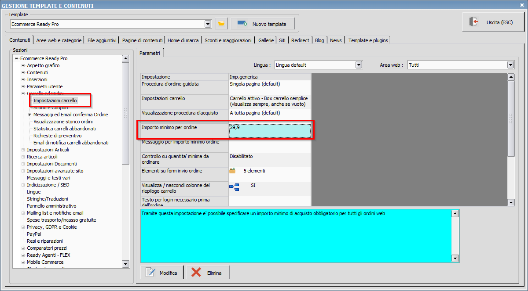Open the Area web Tutti dropdown

pos(510,65)
